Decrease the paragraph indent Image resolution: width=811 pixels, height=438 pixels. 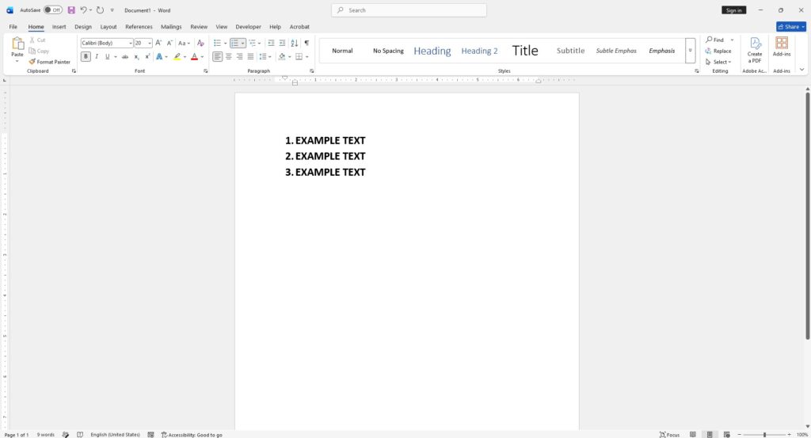pos(271,43)
